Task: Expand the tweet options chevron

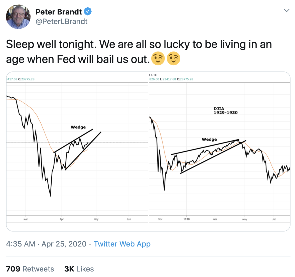Action: 286,10
